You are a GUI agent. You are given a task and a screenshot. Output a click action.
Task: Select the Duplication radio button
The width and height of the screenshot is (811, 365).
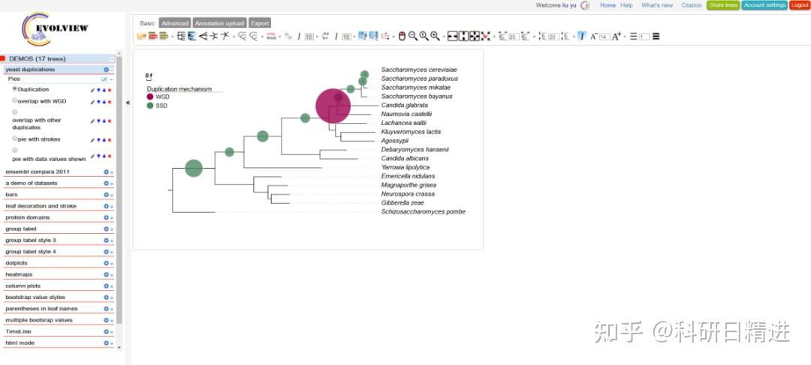[14, 88]
